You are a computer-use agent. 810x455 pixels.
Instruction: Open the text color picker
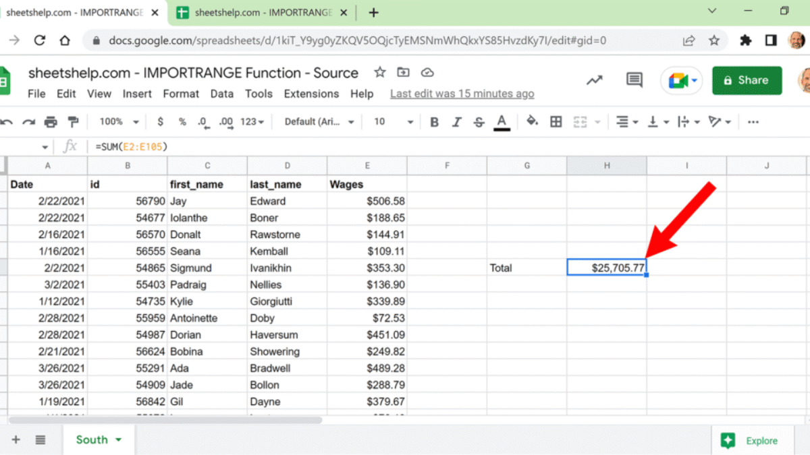502,122
